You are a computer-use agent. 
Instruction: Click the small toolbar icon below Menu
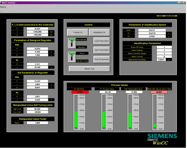(x=2, y=12)
